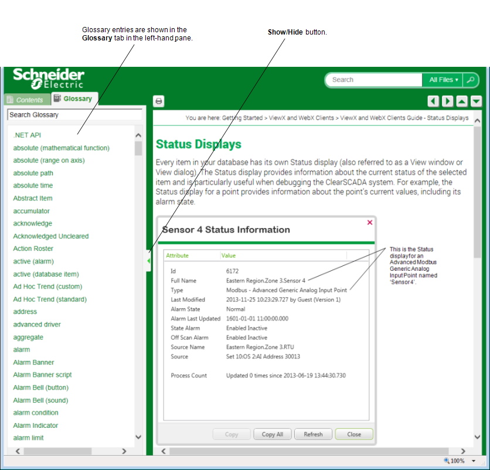This screenshot has width=490, height=470.
Task: Switch to the Contents tab
Action: [26, 100]
